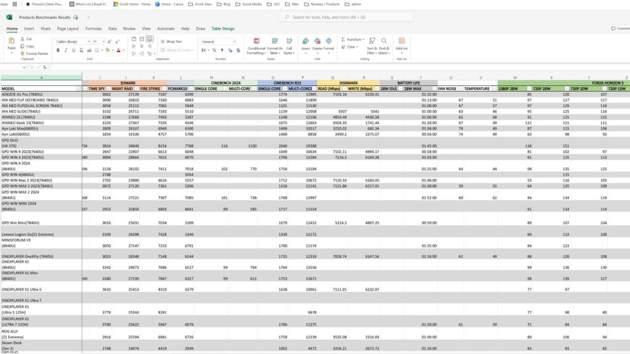
Task: Open the MODEL column filter dropdown
Action: coord(79,88)
